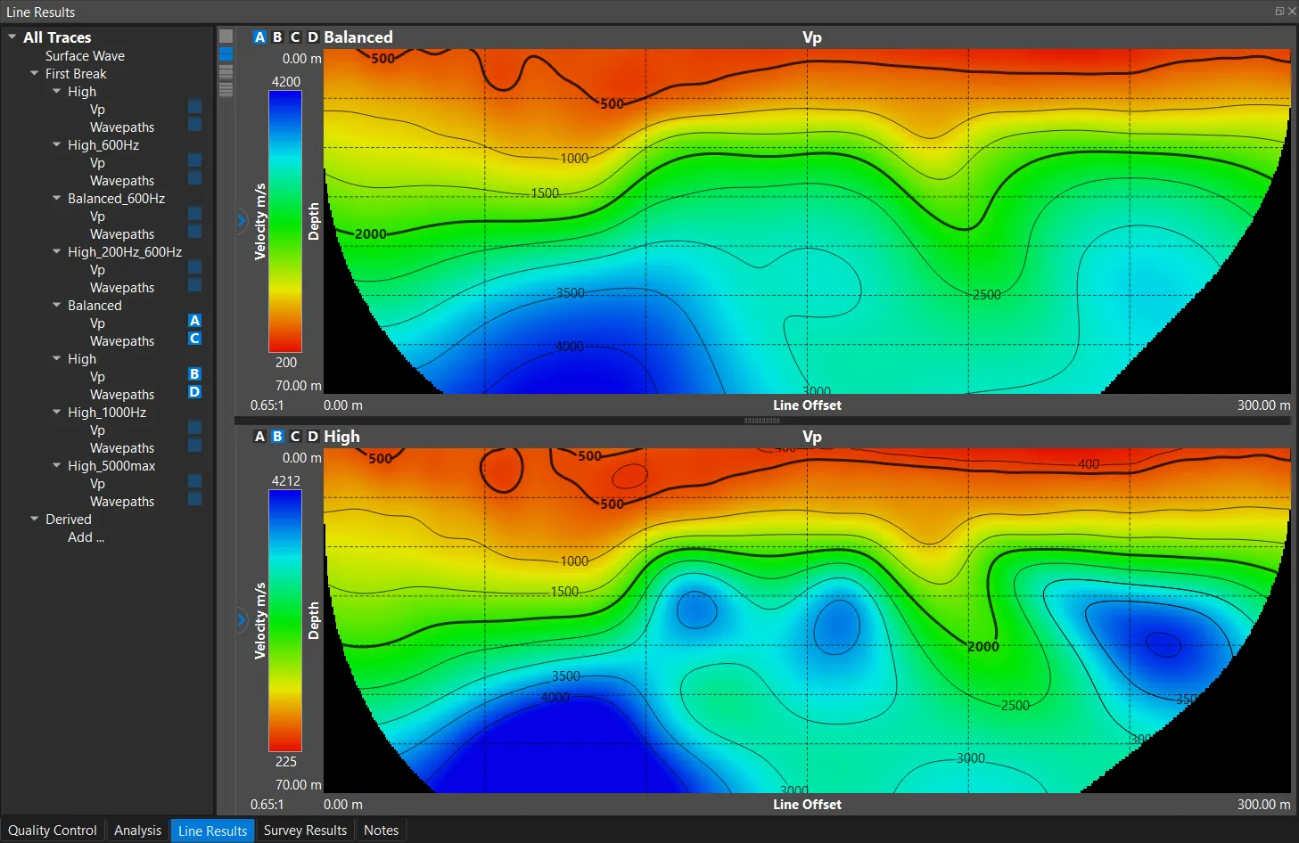Toggle slot box for High_600Hz Vp
The width and height of the screenshot is (1299, 843).
coord(194,160)
